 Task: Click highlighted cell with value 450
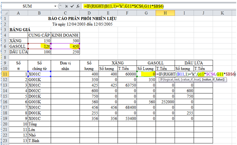[65, 46]
